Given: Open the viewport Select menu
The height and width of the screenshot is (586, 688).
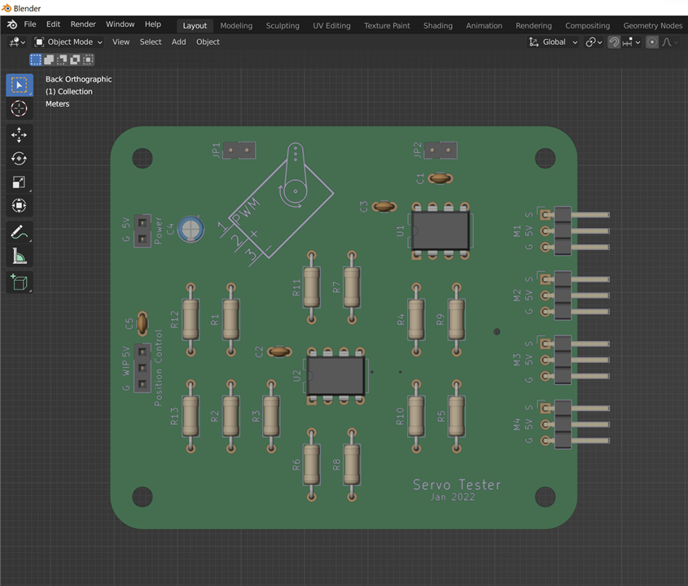Looking at the screenshot, I should [x=151, y=42].
